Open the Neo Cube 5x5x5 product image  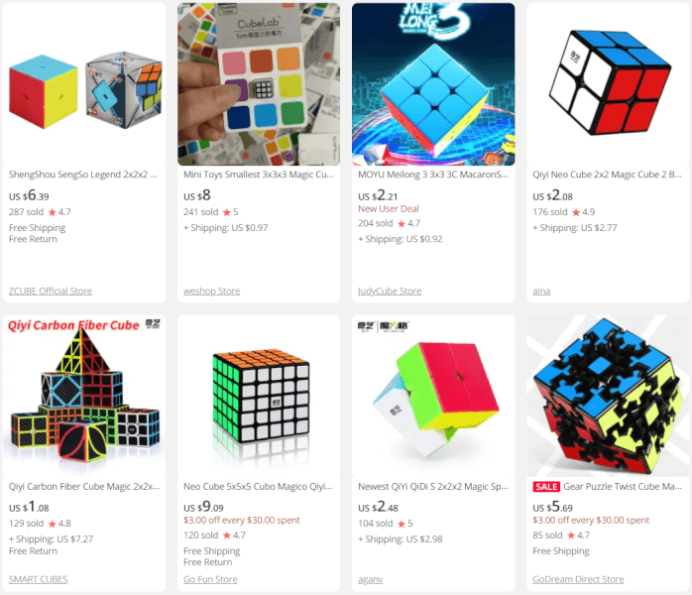(x=259, y=396)
